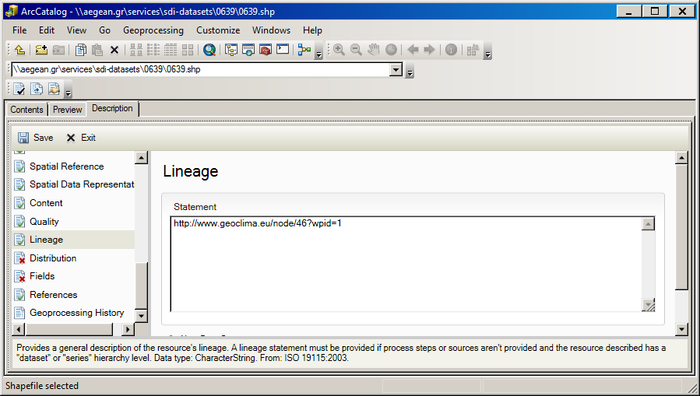Image resolution: width=700 pixels, height=396 pixels.
Task: Open the Go menu
Action: 105,30
